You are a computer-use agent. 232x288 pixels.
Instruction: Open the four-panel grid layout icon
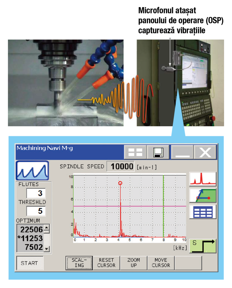(135, 152)
